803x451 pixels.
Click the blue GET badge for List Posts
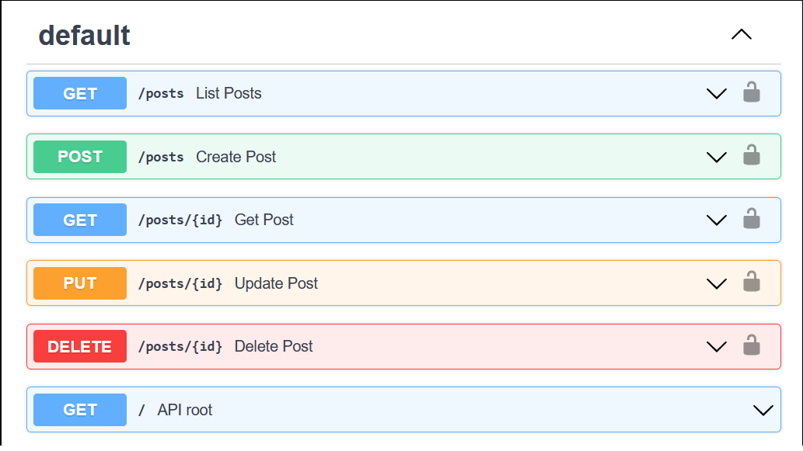click(80, 93)
